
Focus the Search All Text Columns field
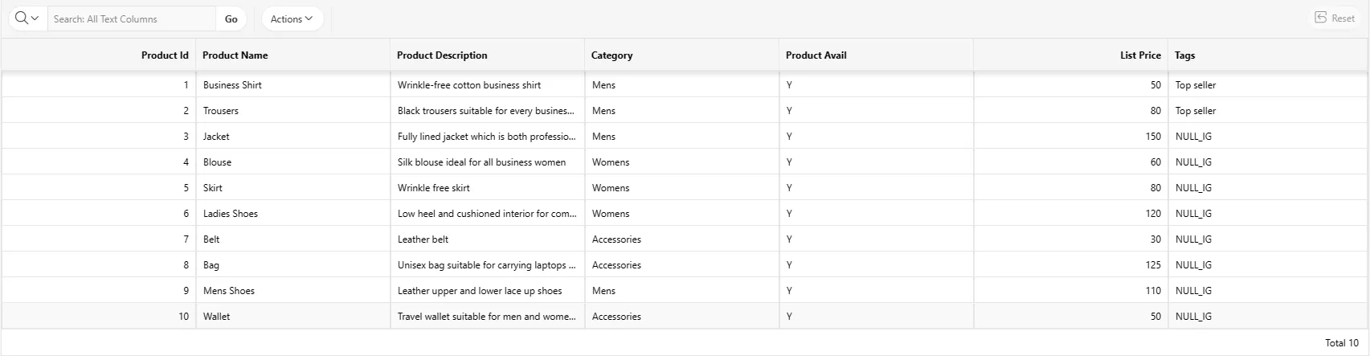(132, 18)
